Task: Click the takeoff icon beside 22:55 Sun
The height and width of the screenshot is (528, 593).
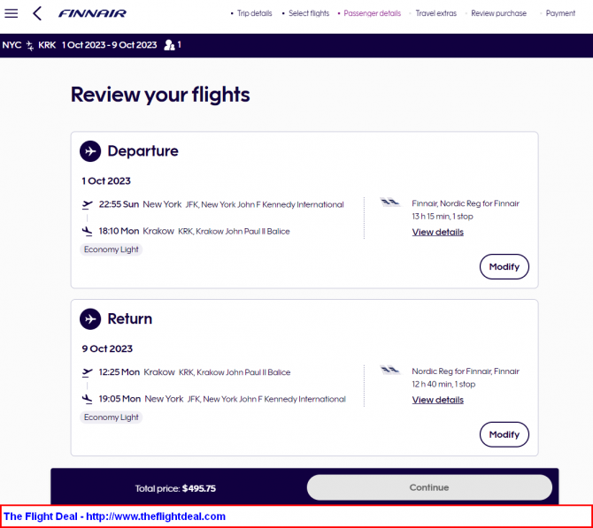Action: coord(88,204)
